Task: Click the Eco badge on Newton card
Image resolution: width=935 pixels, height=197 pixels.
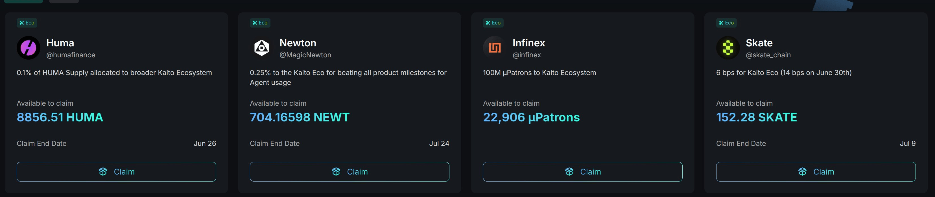Action: (260, 23)
